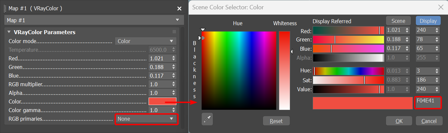The height and width of the screenshot is (133, 448).
Task: Click the Color gamma value field
Action: click(x=160, y=110)
